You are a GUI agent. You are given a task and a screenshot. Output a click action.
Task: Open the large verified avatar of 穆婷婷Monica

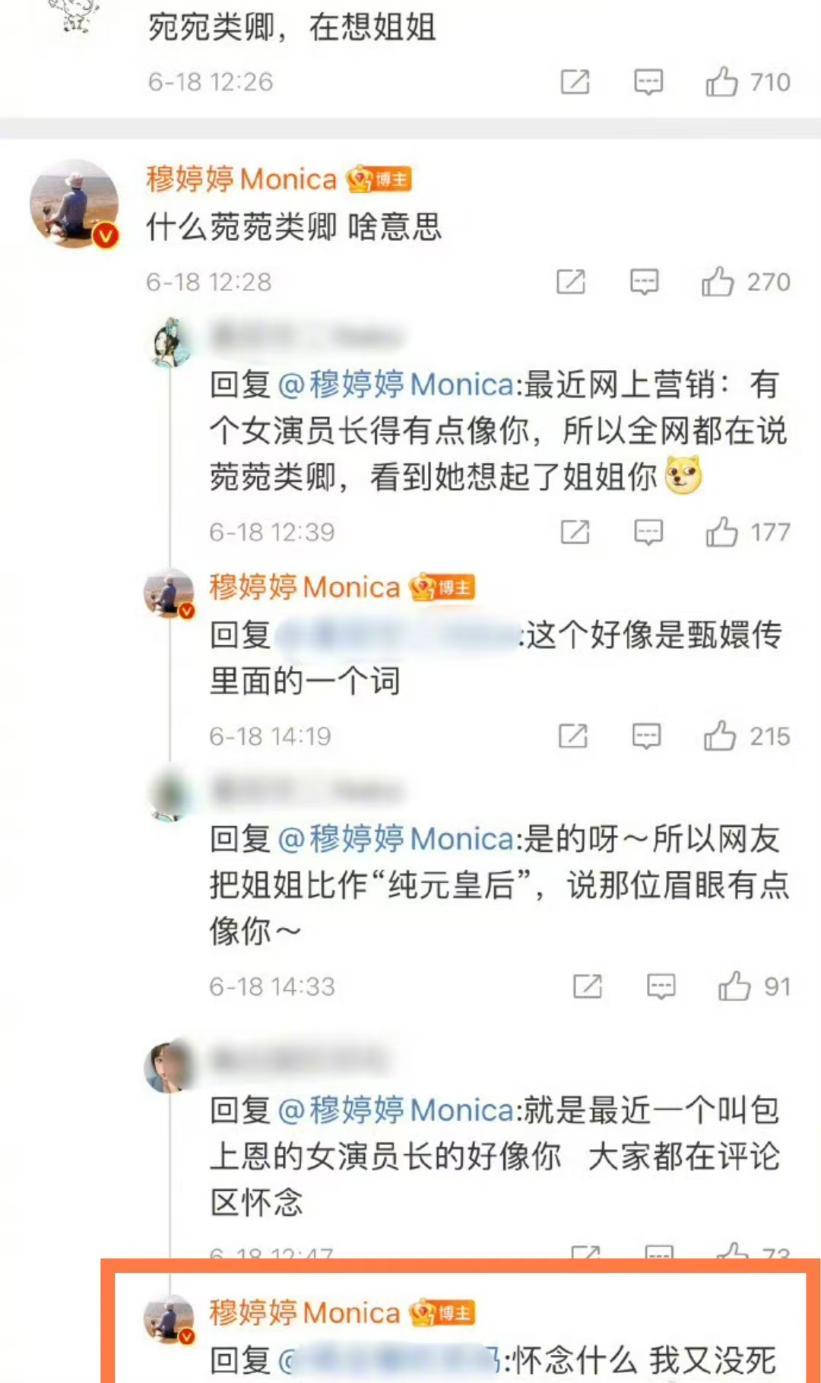pos(74,204)
